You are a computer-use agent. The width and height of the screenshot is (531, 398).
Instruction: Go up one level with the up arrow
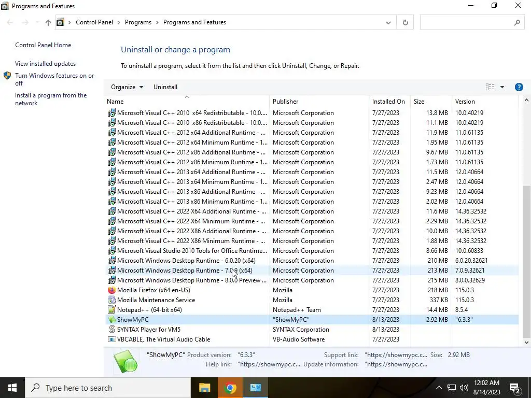pyautogui.click(x=48, y=22)
